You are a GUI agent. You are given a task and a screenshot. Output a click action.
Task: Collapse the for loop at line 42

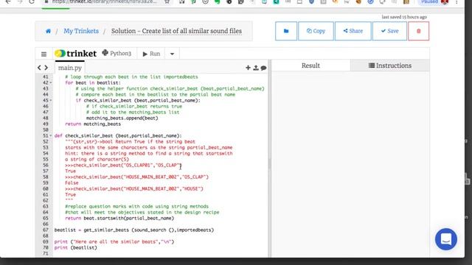(51, 82)
